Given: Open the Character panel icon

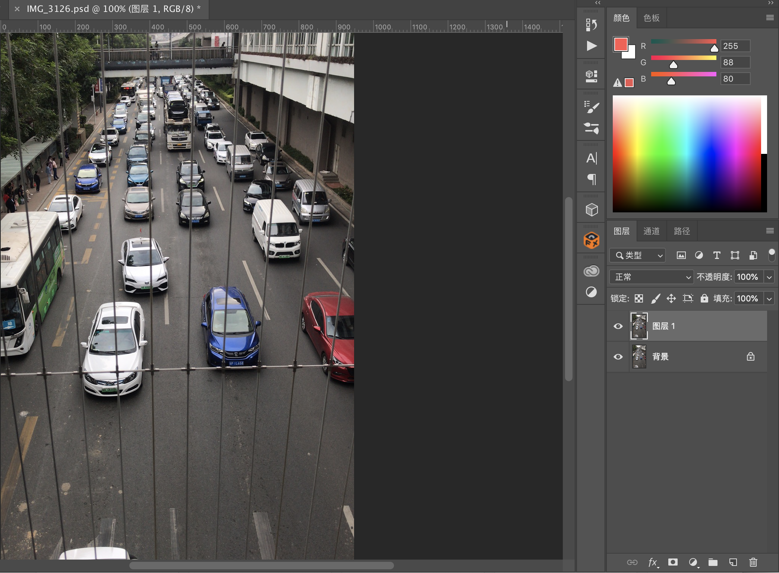Looking at the screenshot, I should (x=591, y=158).
